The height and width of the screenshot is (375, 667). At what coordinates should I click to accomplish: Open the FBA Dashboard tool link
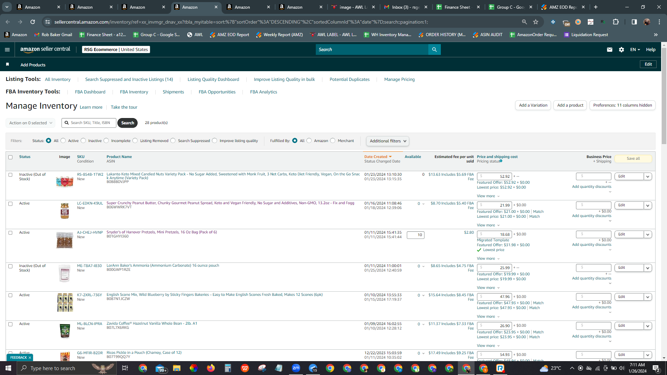click(x=90, y=92)
